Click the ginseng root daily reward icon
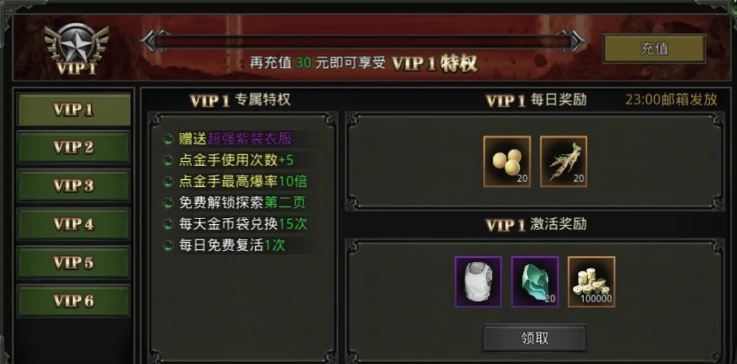Screen dimensions: 737x364 coord(563,161)
